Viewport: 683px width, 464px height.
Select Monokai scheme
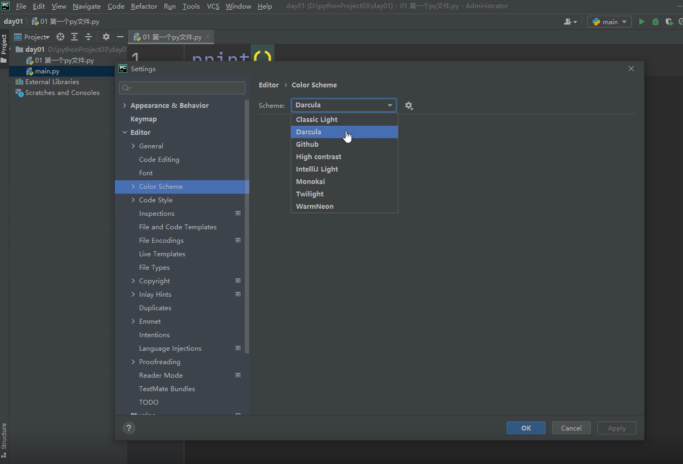344,181
